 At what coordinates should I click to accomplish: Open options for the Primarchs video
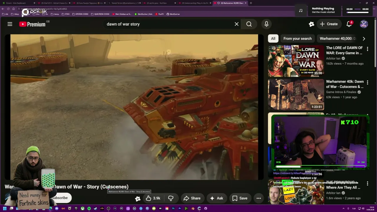367,183
